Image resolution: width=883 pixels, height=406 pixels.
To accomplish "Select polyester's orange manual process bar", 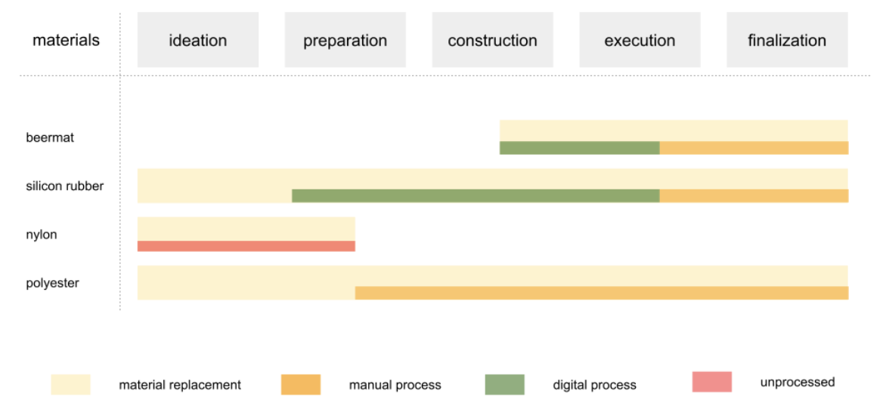I will [x=601, y=293].
